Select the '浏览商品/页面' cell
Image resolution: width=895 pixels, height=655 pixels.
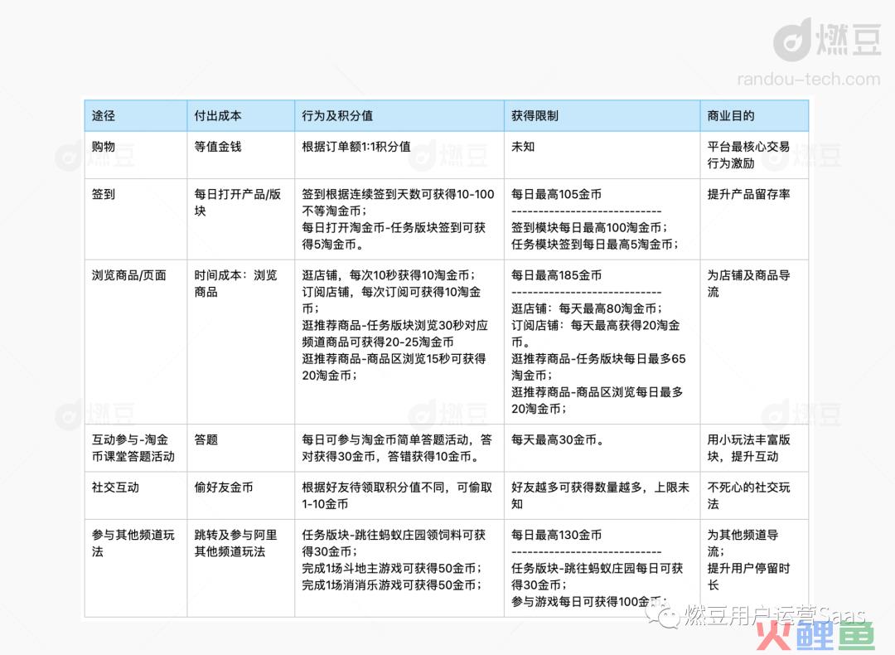(x=136, y=342)
